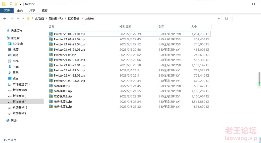Viewport: 261px width, 143px height.
Task: Select 推特视频.zip file icon
Action: click(x=51, y=86)
